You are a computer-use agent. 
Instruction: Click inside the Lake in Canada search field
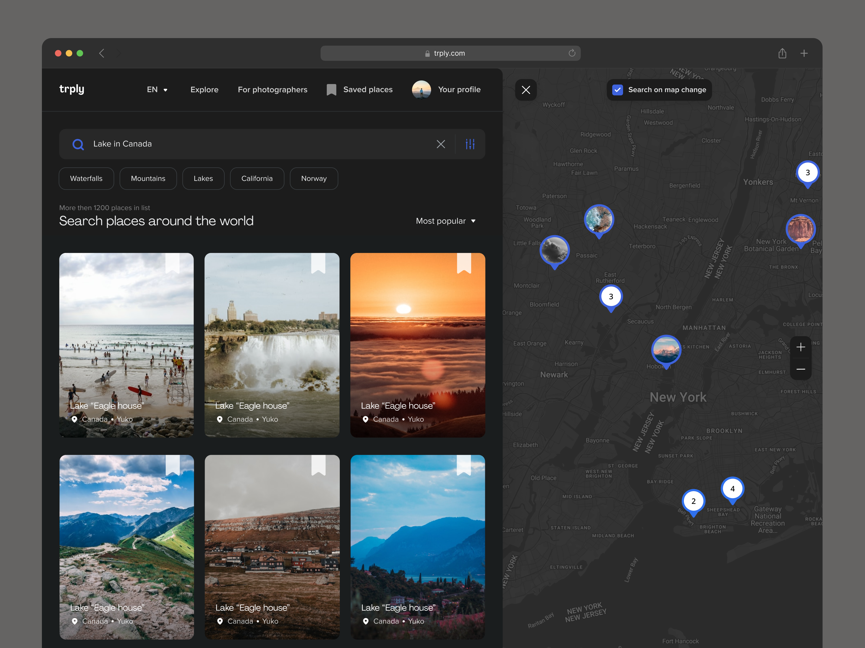(x=235, y=144)
